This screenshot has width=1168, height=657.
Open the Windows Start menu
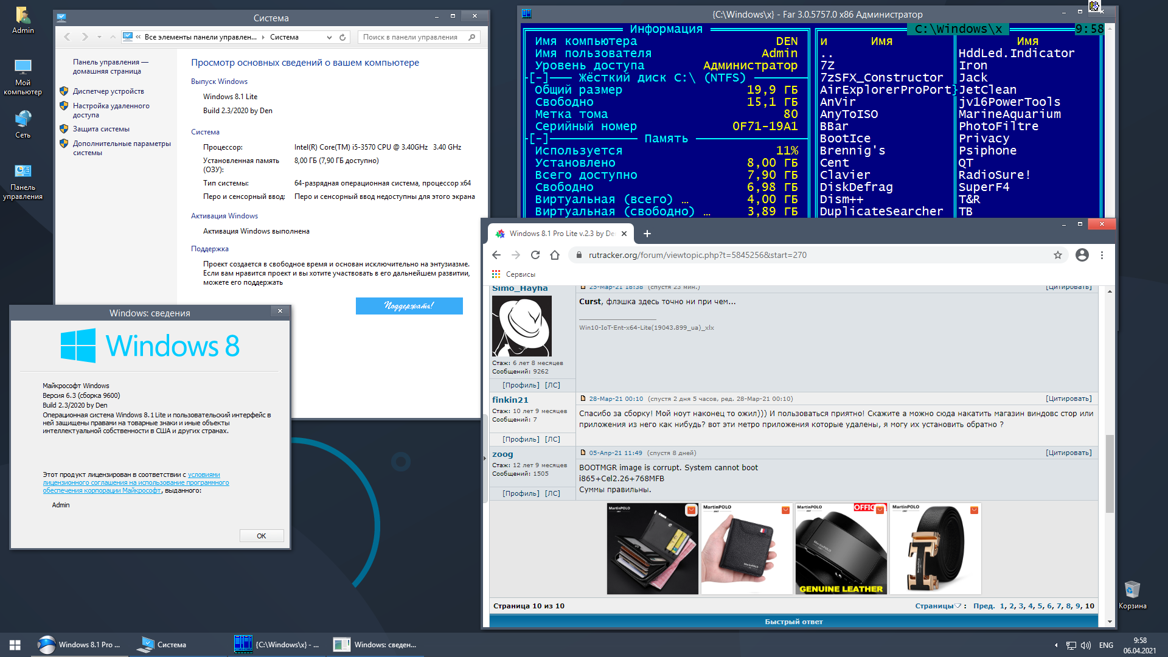15,645
